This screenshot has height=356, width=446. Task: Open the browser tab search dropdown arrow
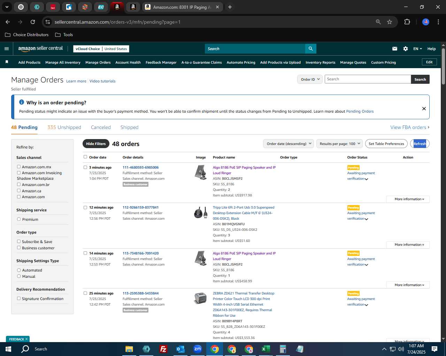click(x=7, y=7)
